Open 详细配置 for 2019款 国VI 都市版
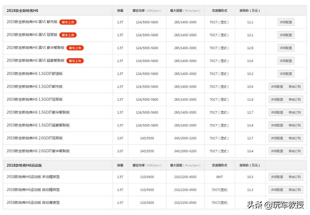This screenshot has width=310, height=215. (x=286, y=22)
